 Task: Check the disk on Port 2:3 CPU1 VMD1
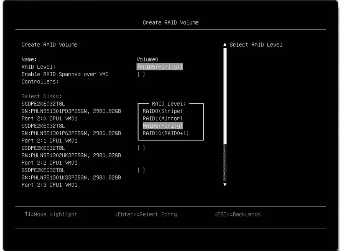[x=140, y=170]
